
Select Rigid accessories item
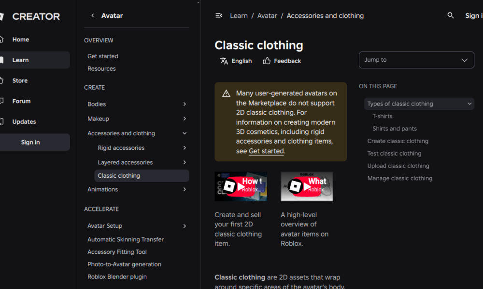tap(121, 148)
